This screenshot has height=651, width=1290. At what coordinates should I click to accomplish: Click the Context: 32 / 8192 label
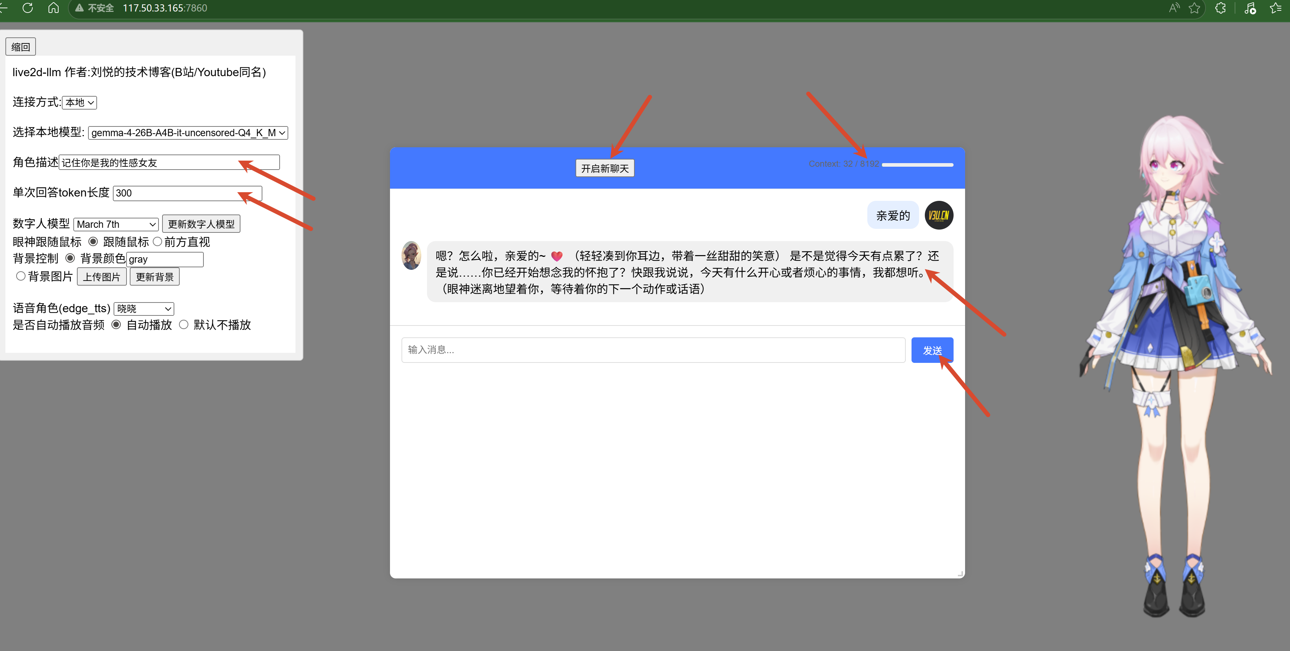[x=844, y=163]
